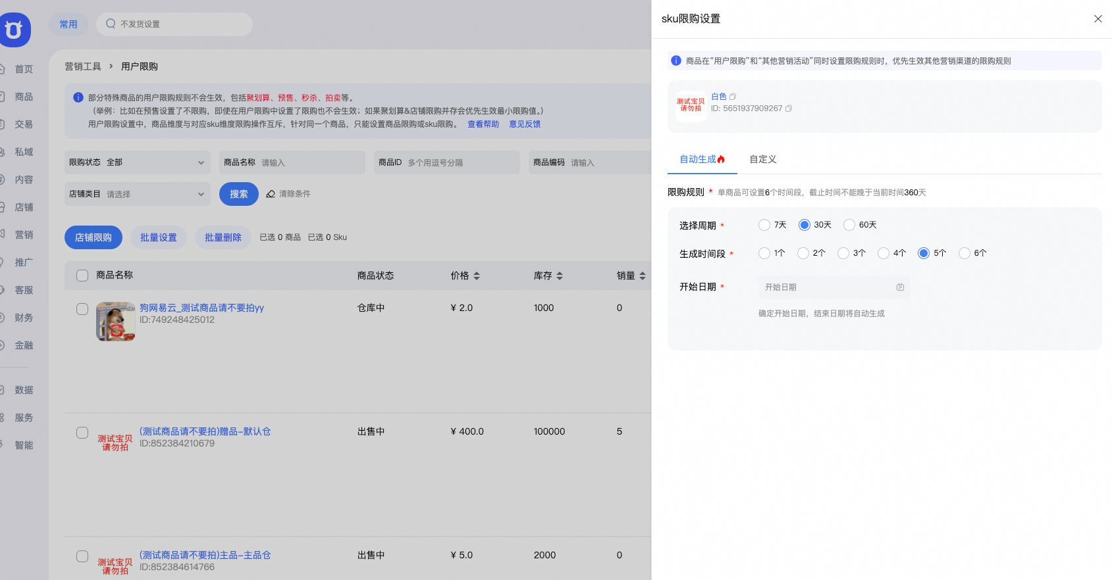Close the sku限购设置 panel
The image size is (1112, 580).
(1098, 18)
